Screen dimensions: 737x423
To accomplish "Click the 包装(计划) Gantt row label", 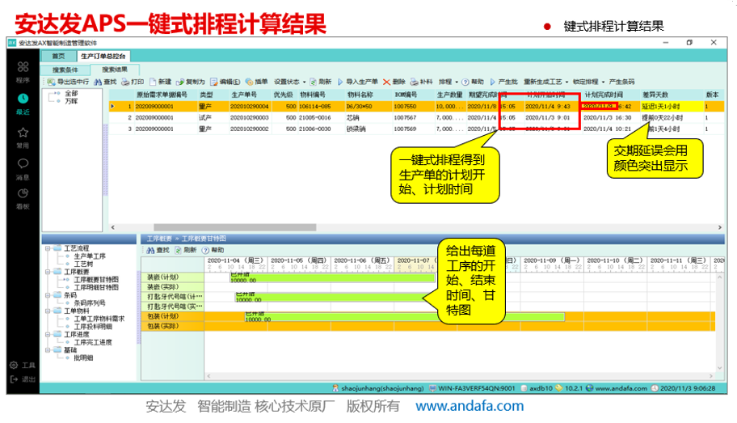I will pyautogui.click(x=172, y=317).
